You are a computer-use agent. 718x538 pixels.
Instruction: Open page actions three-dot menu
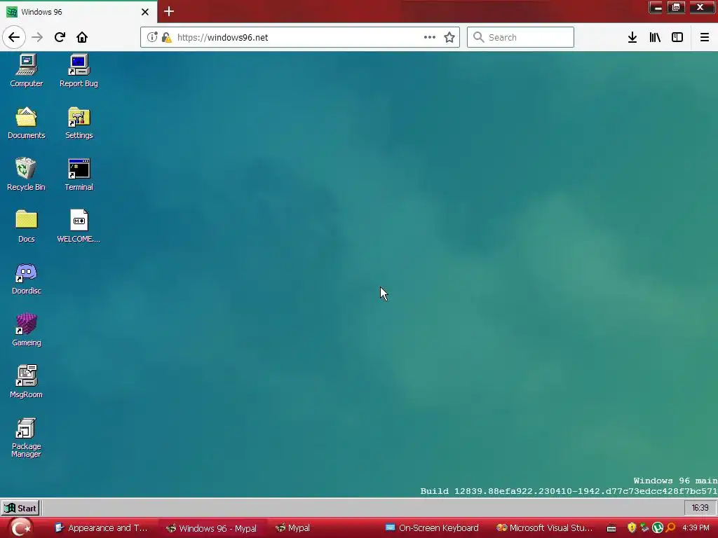coord(430,37)
